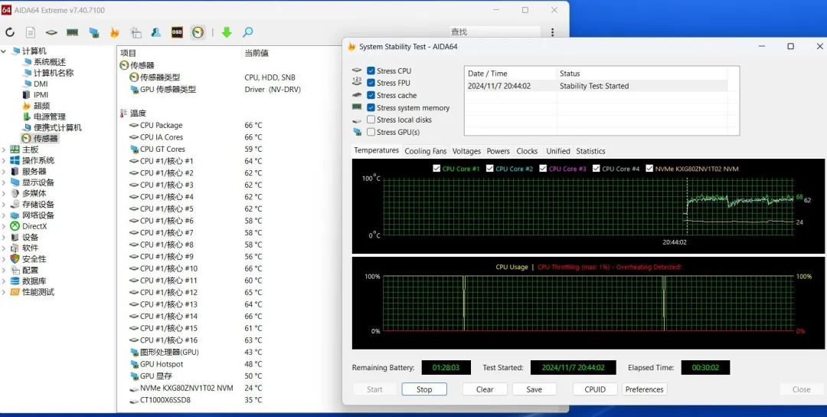The width and height of the screenshot is (827, 417).
Task: Open the blue user toolbar icon
Action: (155, 32)
